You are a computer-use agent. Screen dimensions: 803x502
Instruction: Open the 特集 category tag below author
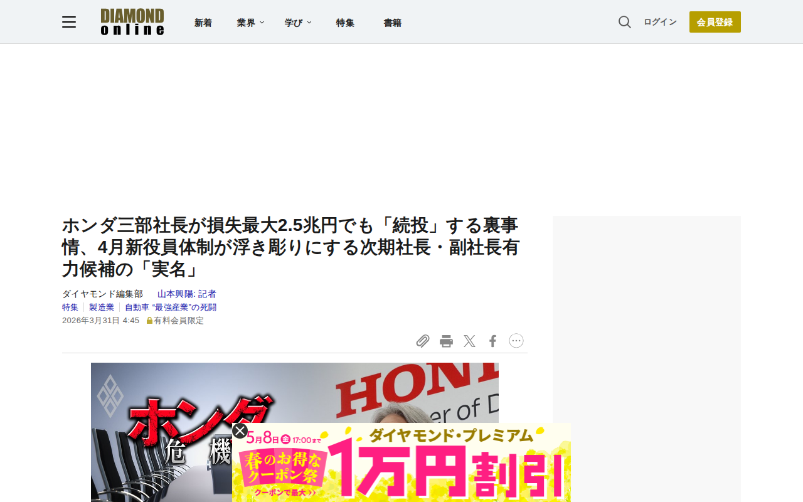[x=70, y=307]
